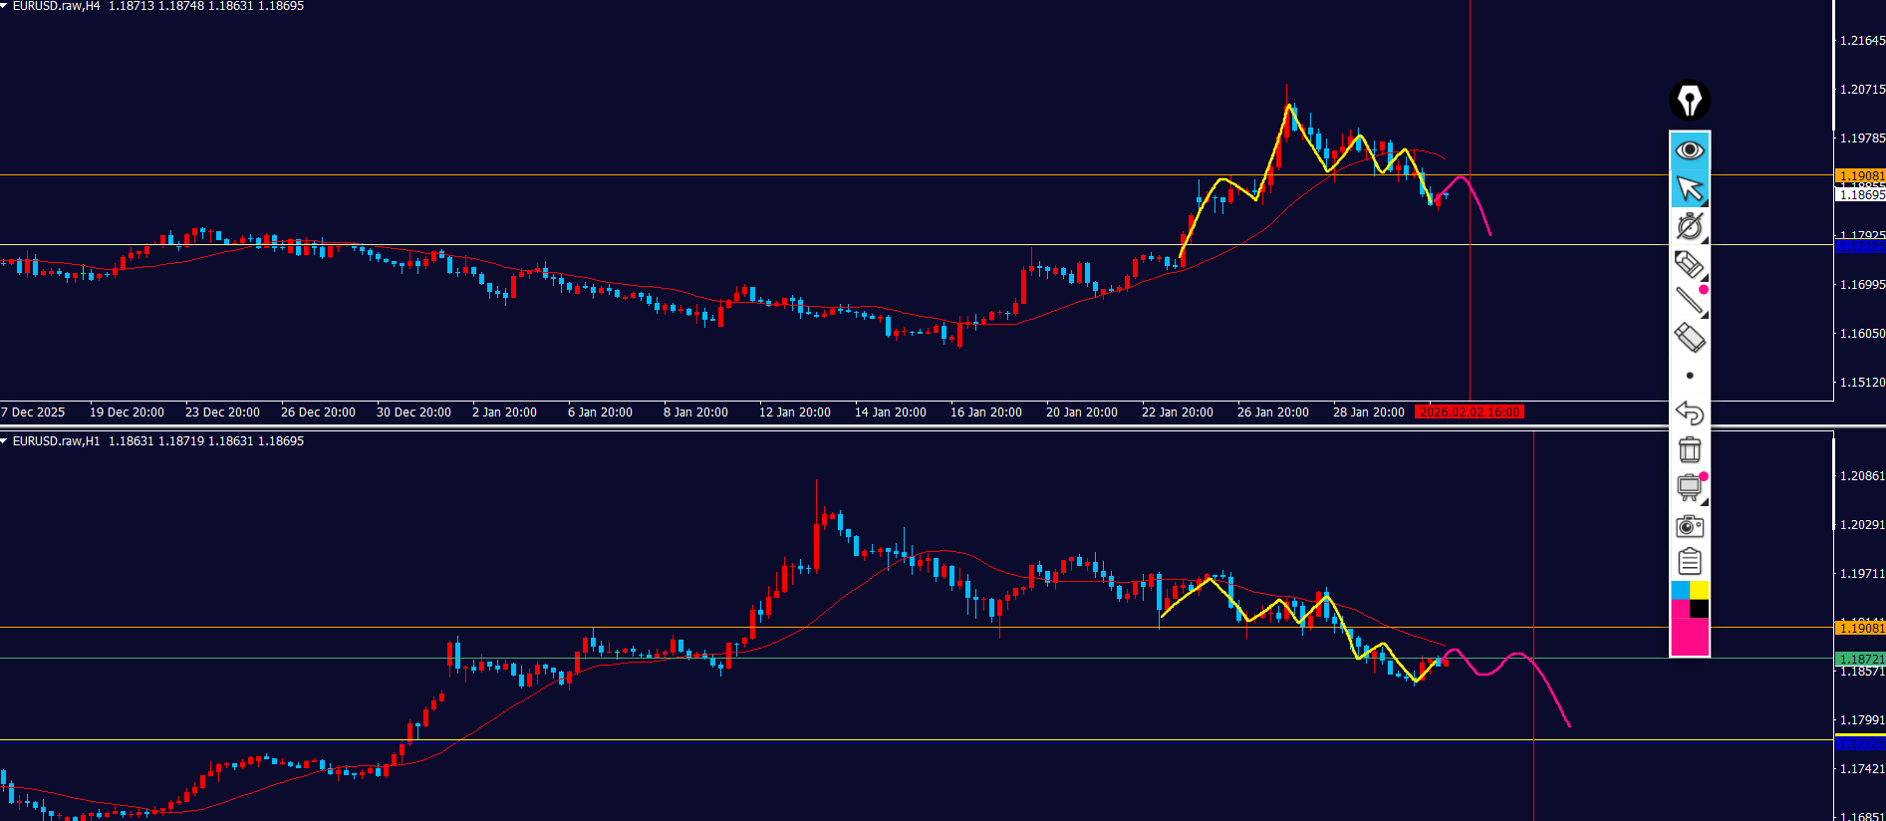
Task: Click the clipboard icon in the toolbar
Action: point(1689,562)
